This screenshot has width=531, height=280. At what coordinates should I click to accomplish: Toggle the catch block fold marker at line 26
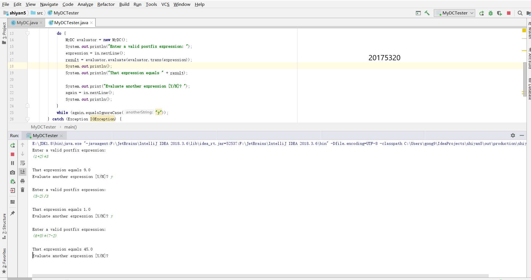coord(28,119)
